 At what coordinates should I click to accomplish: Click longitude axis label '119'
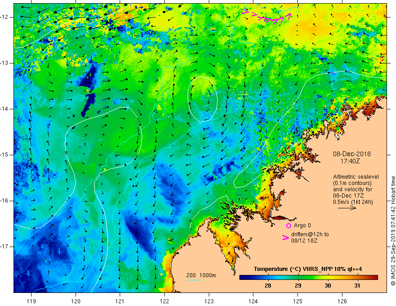coord(31,301)
